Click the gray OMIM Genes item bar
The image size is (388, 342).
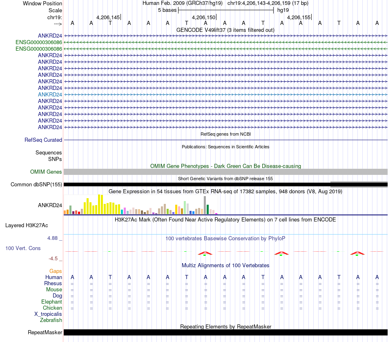[x=225, y=172]
